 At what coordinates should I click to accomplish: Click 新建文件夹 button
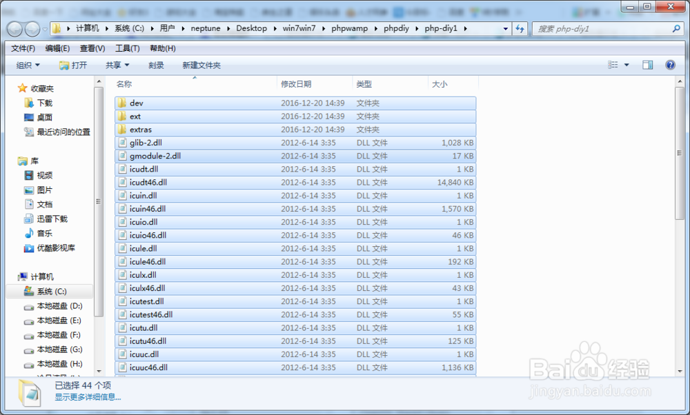[201, 65]
